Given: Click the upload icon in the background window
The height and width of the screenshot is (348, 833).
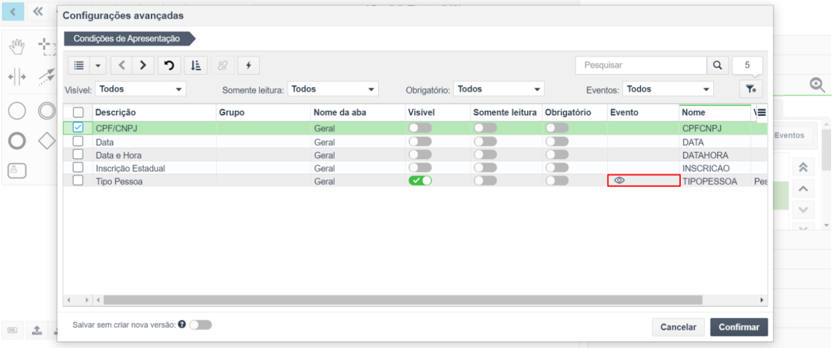Looking at the screenshot, I should [37, 329].
